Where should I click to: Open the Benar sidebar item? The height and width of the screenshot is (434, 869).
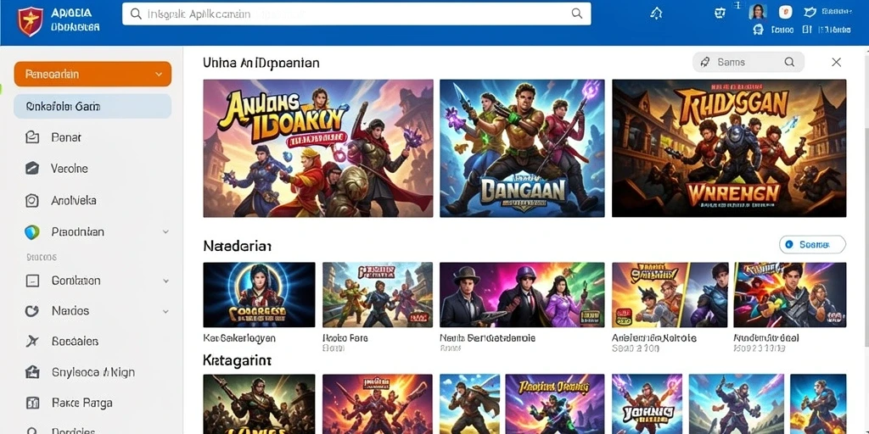[65, 137]
